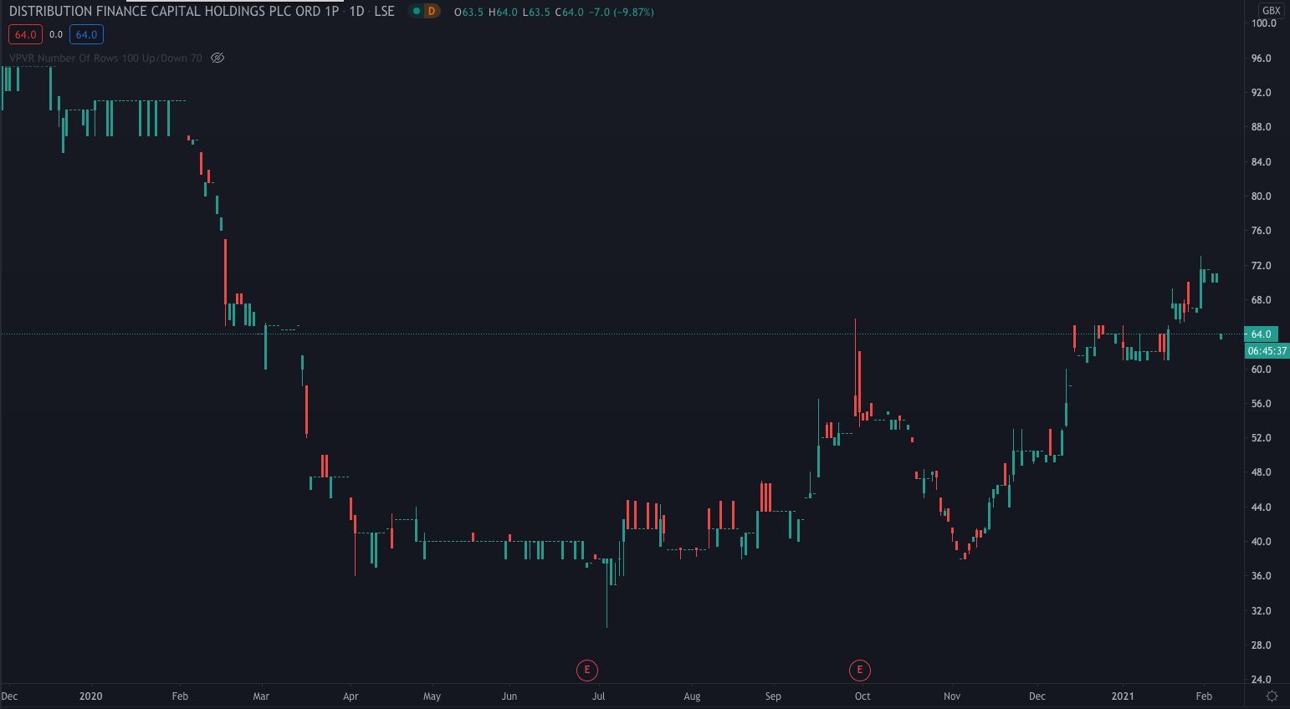
Task: Click the orange D delayed-data badge
Action: pos(432,12)
